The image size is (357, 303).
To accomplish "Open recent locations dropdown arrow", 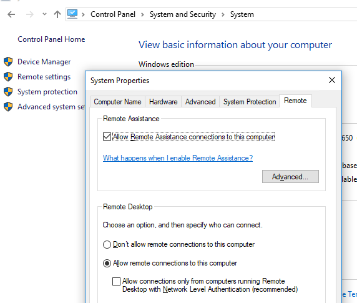I will click(44, 14).
